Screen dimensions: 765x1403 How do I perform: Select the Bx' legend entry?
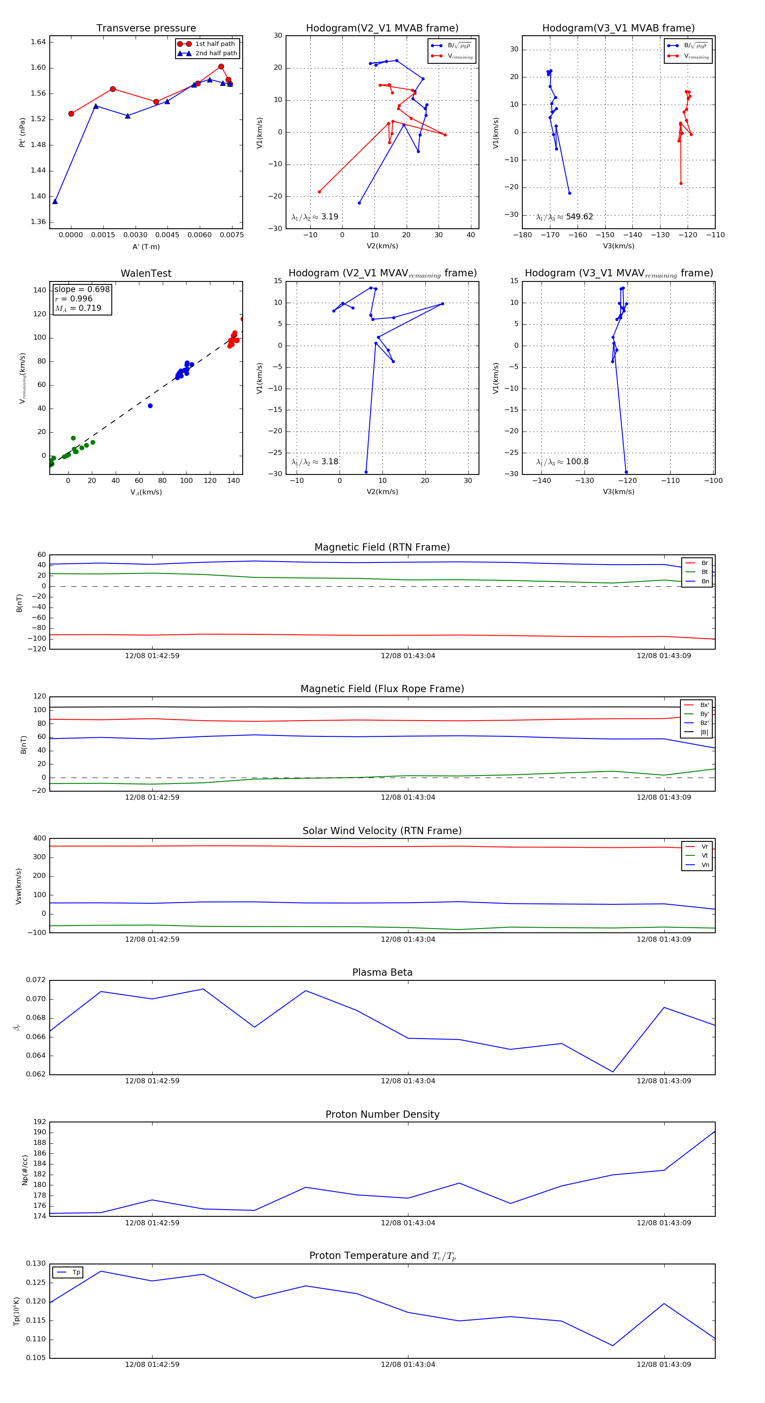697,705
